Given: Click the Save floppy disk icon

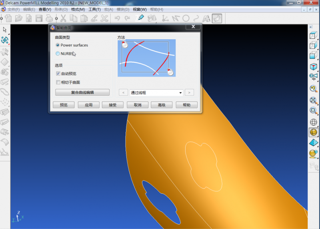Looking at the screenshot, I should [39, 18].
